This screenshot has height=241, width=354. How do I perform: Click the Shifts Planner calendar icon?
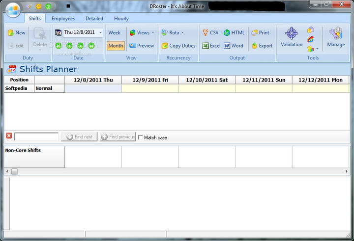click(x=12, y=69)
